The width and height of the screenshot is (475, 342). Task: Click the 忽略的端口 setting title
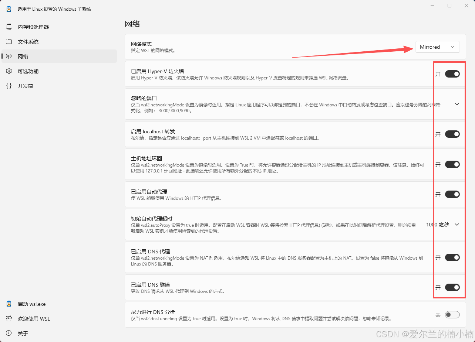pos(144,98)
